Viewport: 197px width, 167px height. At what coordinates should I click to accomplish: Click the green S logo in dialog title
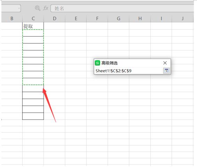(97, 63)
